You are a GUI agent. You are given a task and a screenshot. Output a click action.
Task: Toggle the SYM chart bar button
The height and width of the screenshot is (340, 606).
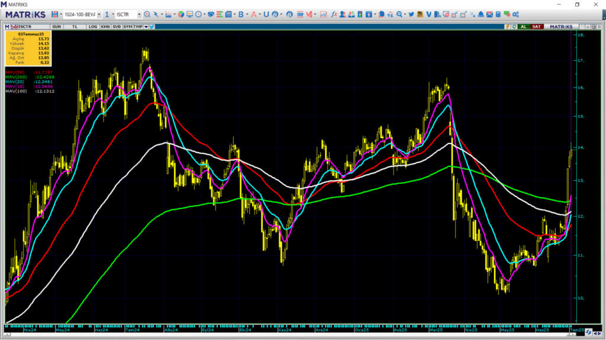(x=127, y=27)
